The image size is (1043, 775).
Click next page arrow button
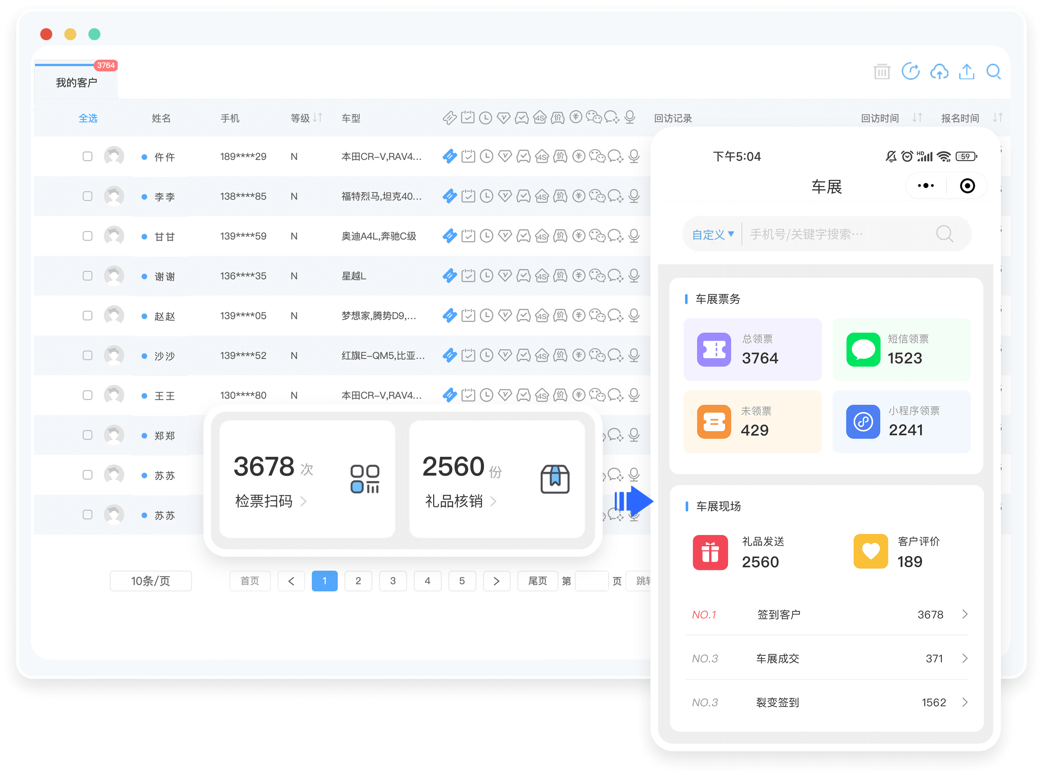(x=497, y=581)
